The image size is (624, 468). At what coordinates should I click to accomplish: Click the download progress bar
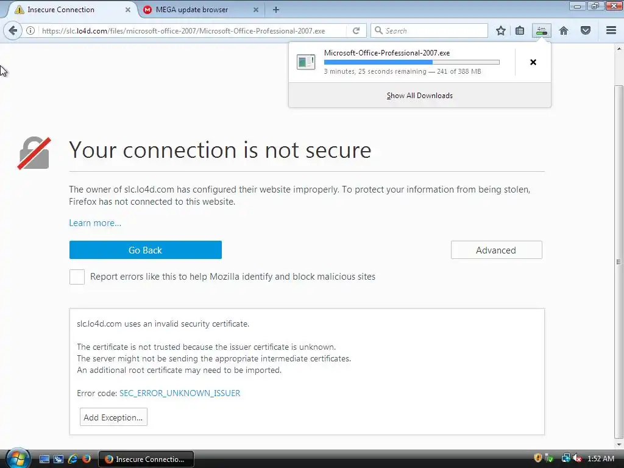[411, 62]
